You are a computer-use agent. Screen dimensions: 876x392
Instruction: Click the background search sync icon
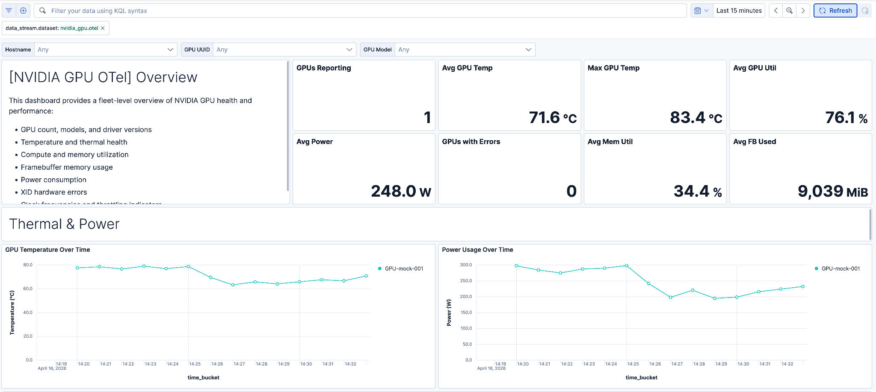(865, 11)
